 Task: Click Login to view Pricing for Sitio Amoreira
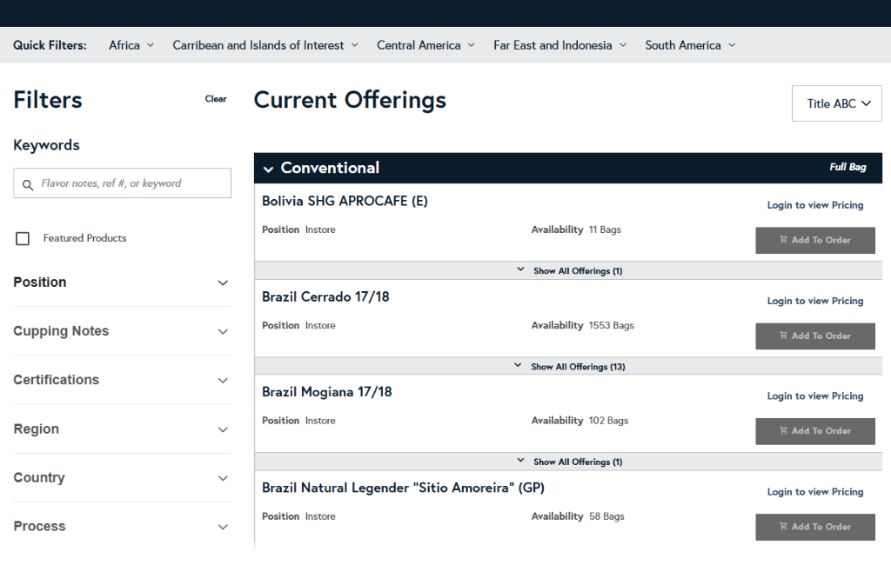tap(814, 492)
